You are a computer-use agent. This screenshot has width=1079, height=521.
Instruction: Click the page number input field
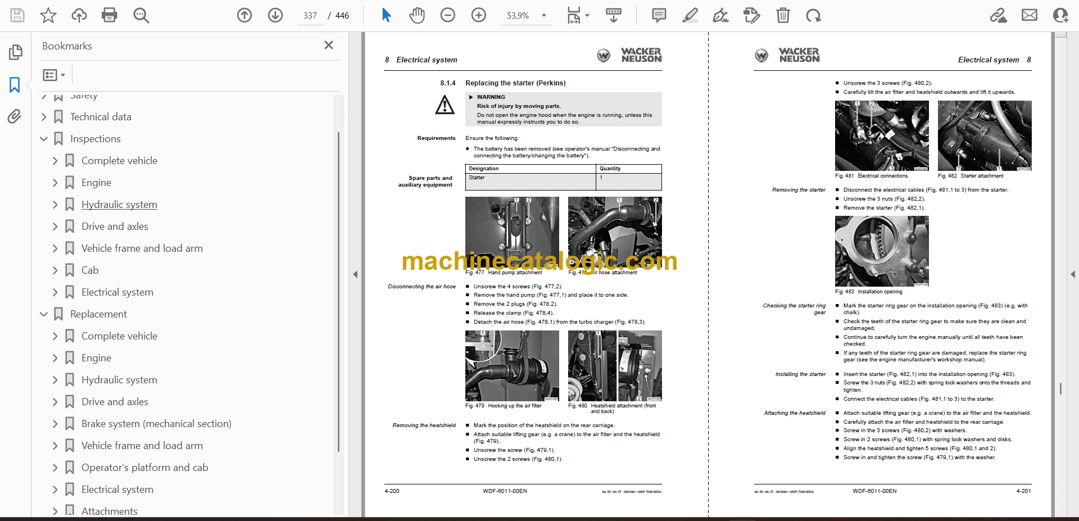[310, 16]
